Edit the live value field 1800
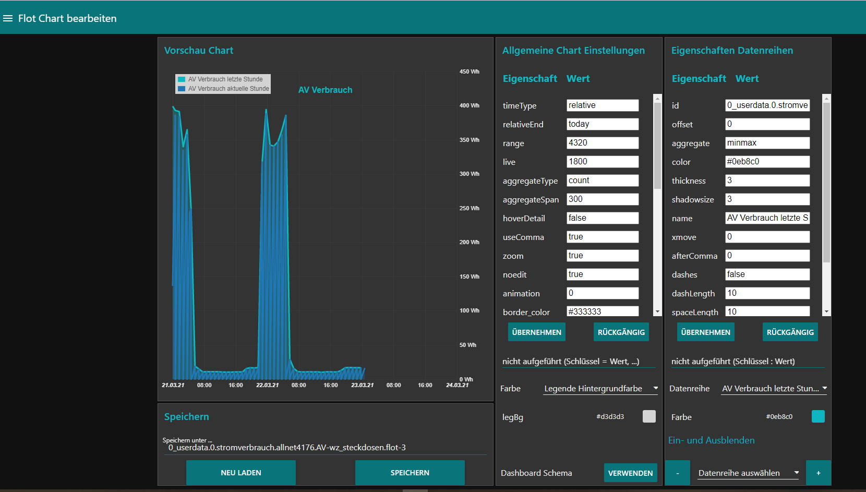The image size is (866, 492). coord(603,162)
